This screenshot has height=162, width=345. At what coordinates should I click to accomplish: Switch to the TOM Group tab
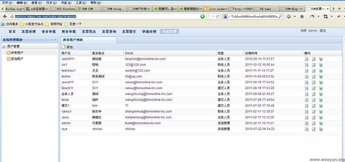[x=114, y=9]
